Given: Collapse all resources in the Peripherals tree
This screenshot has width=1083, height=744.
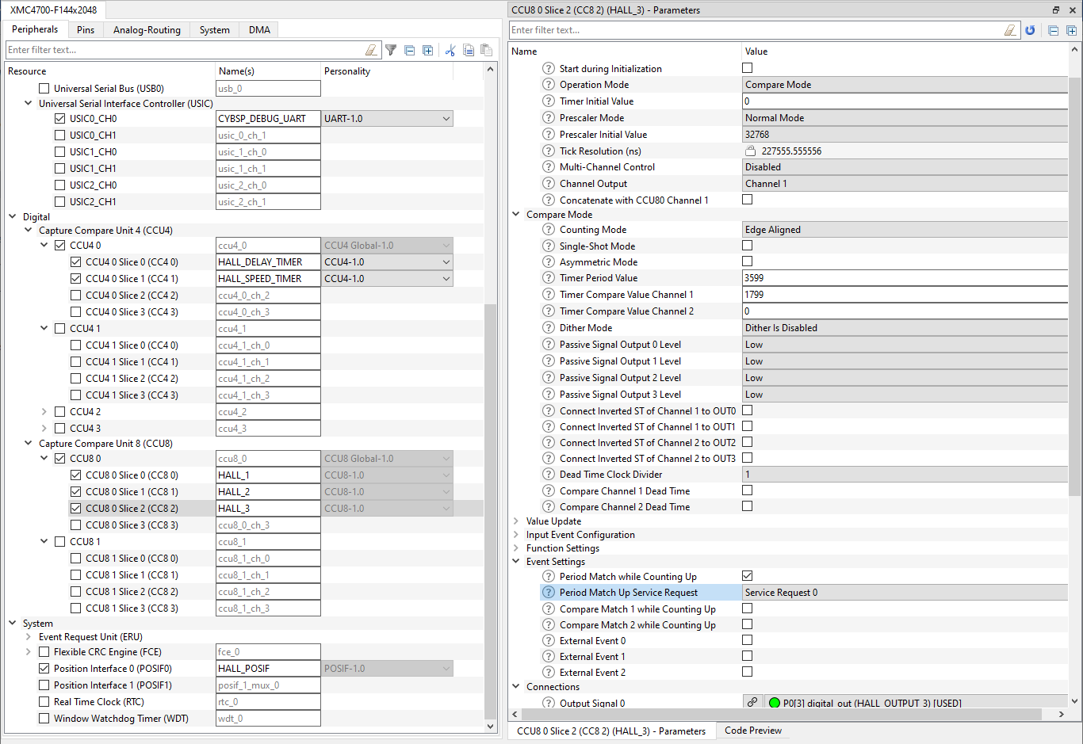Looking at the screenshot, I should coord(410,50).
